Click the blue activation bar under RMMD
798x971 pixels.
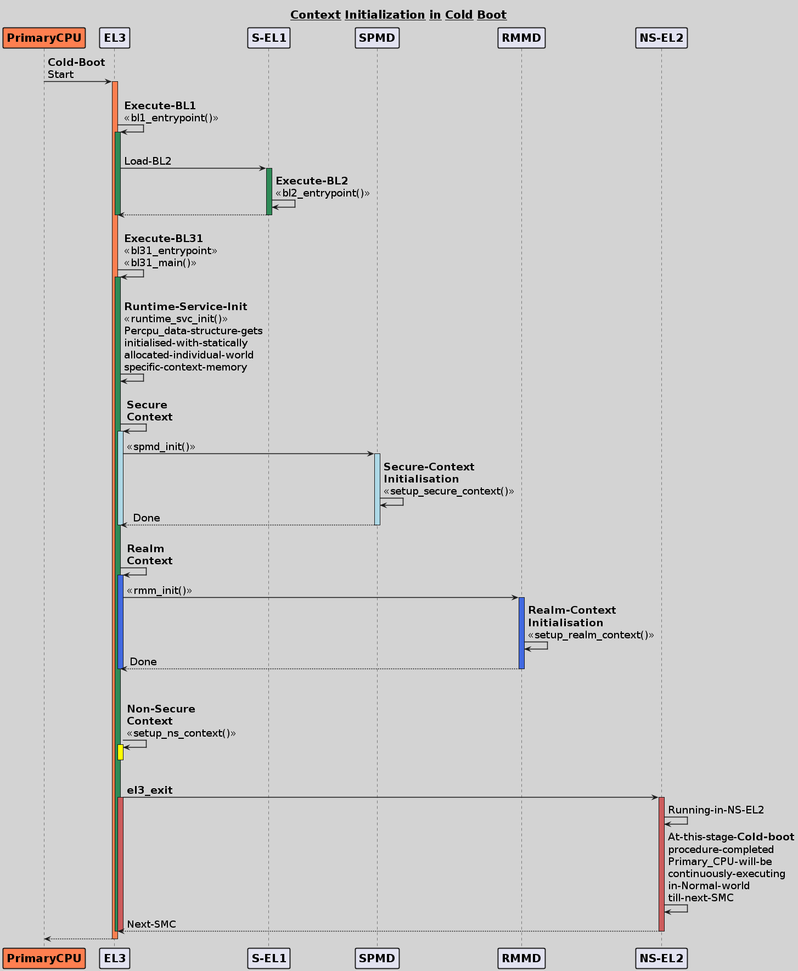coord(521,632)
